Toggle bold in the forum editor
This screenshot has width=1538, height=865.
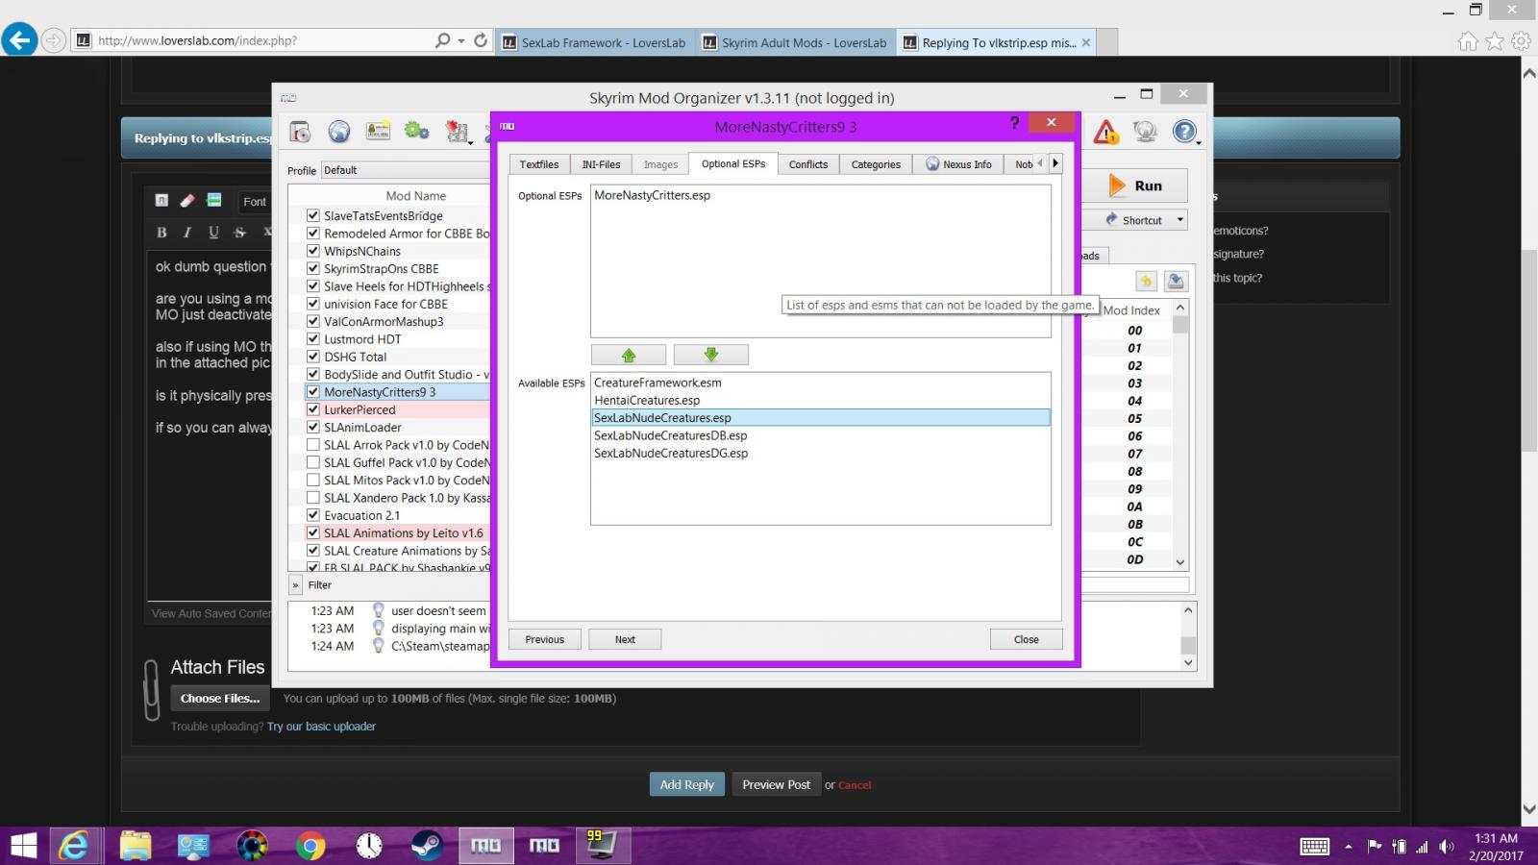click(161, 232)
